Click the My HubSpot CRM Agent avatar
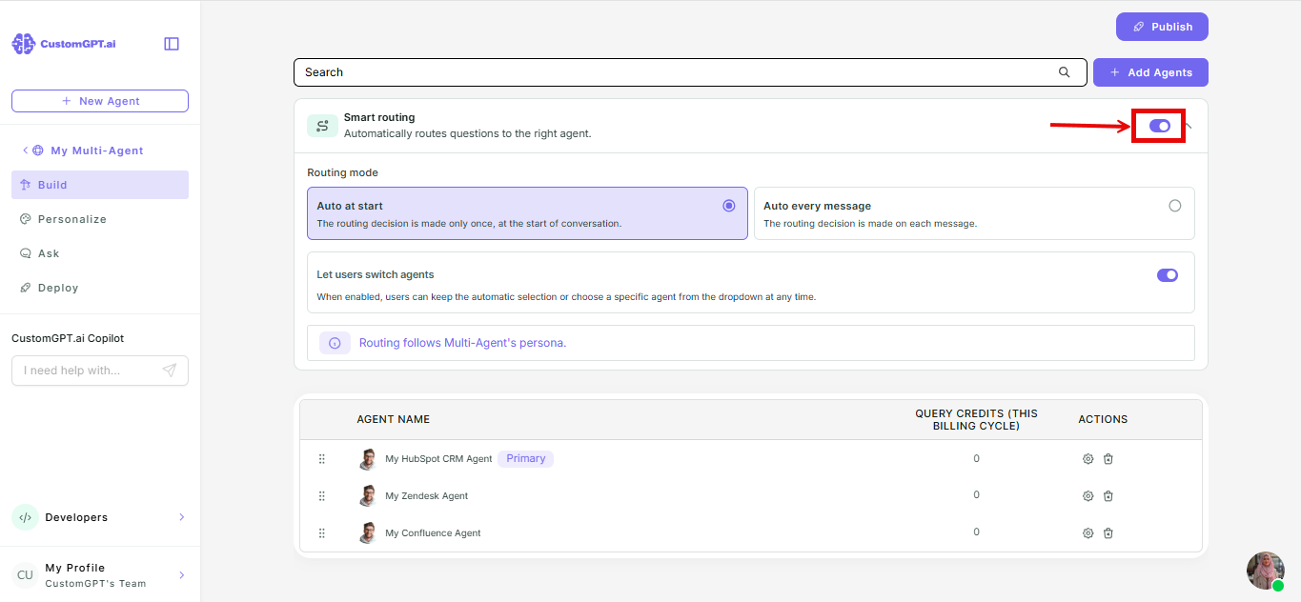Image resolution: width=1301 pixels, height=602 pixels. [x=368, y=459]
